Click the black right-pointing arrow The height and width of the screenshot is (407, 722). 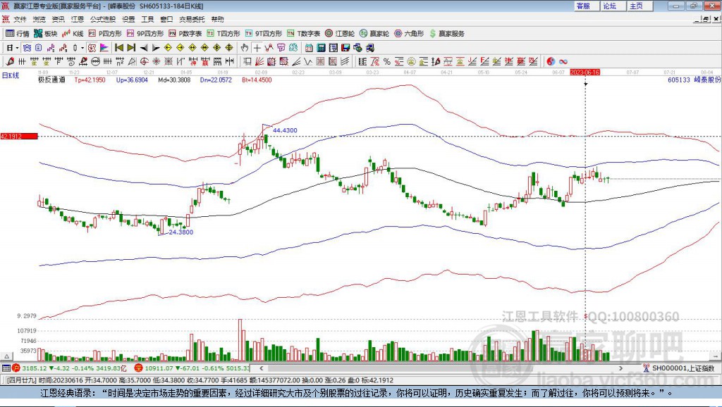(x=156, y=47)
